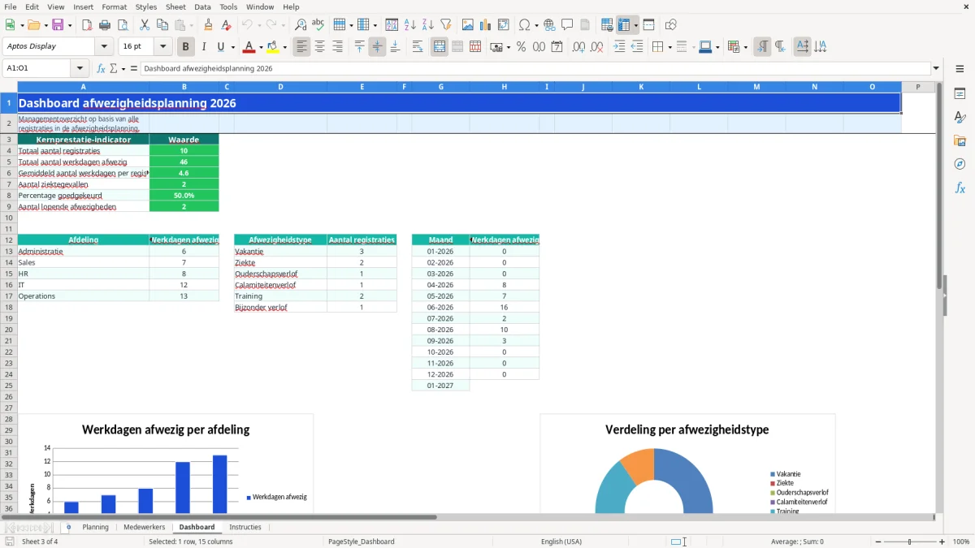The width and height of the screenshot is (975, 548).
Task: Open the font color dropdown arrow
Action: [261, 47]
